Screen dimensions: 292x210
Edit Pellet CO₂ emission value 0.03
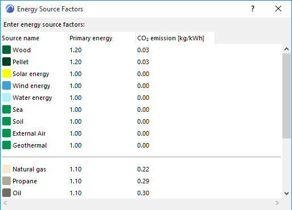coord(143,62)
